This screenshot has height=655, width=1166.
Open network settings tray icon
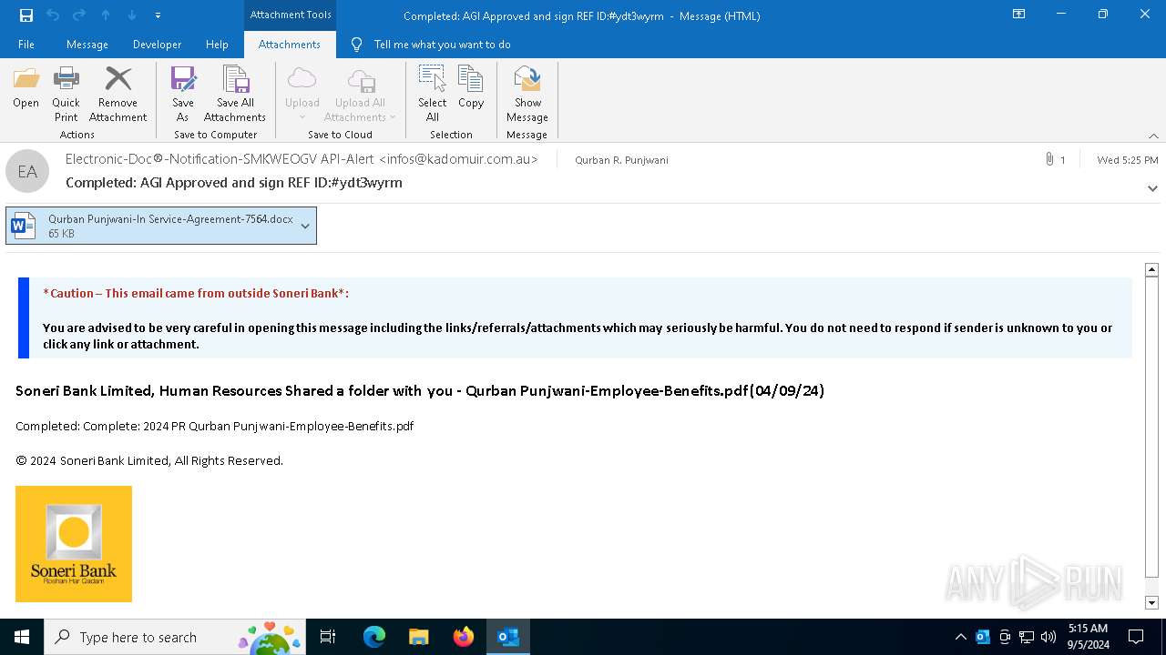[x=1027, y=637]
